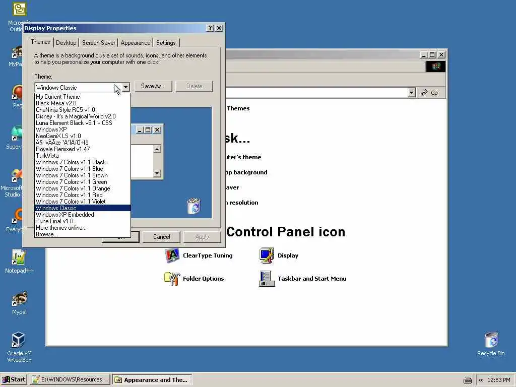Select the Recycle Bin desktop icon
Screen dimensions: 516x387
click(491, 344)
